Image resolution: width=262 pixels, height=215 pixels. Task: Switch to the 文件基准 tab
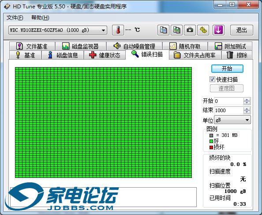coord(32,46)
